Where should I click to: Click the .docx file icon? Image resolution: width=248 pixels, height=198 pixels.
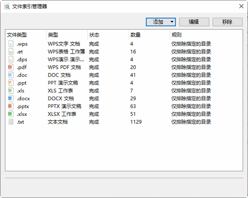click(11, 98)
